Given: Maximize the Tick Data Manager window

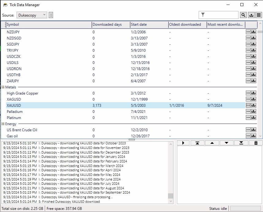Looking at the screenshot, I should click(x=242, y=5).
